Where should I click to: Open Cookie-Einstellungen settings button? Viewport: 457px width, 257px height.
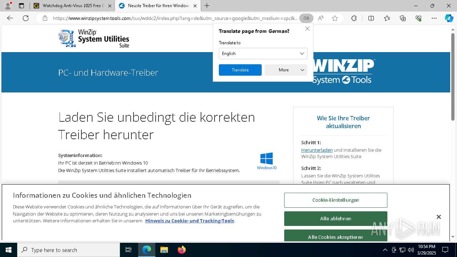pyautogui.click(x=336, y=200)
